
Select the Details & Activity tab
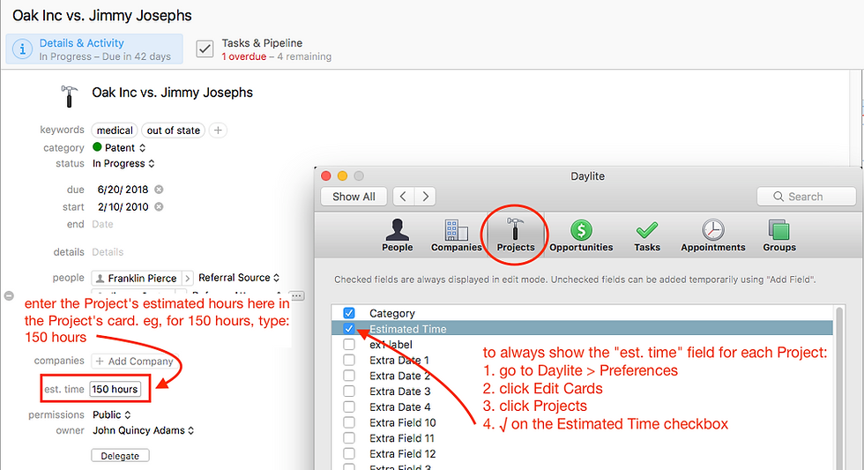94,49
